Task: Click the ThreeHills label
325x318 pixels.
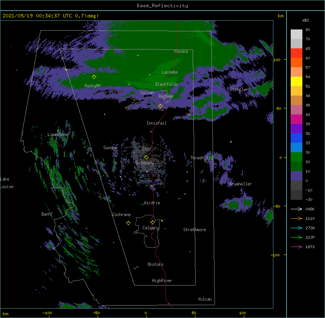Action: pyautogui.click(x=201, y=158)
